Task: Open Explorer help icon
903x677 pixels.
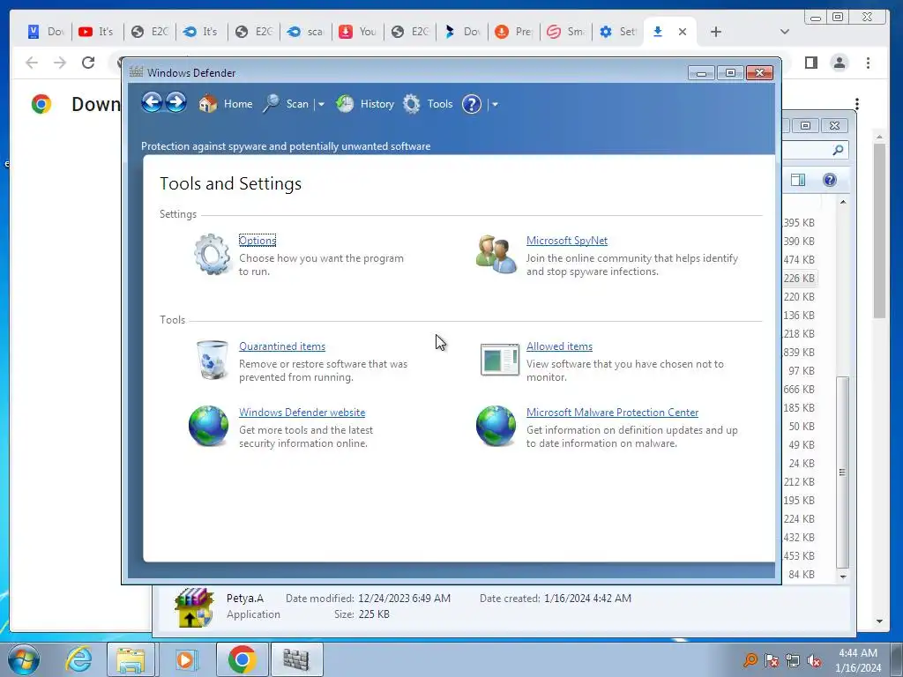Action: [x=829, y=180]
